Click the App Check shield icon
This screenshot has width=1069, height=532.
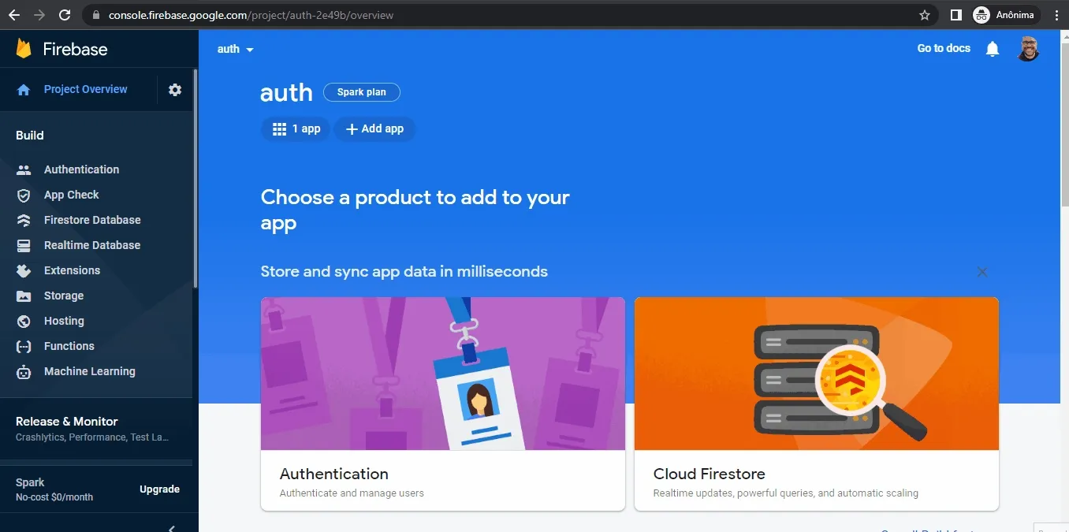(24, 195)
